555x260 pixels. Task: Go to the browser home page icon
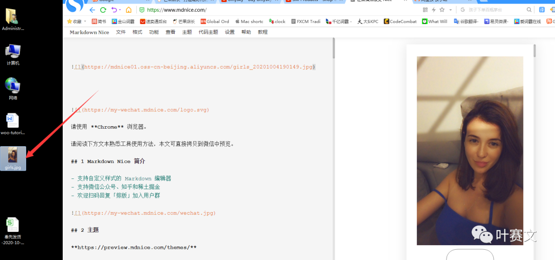[128, 10]
